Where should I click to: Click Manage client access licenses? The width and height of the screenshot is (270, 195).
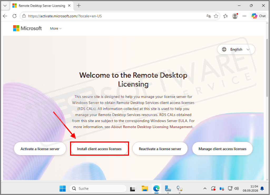223,149
